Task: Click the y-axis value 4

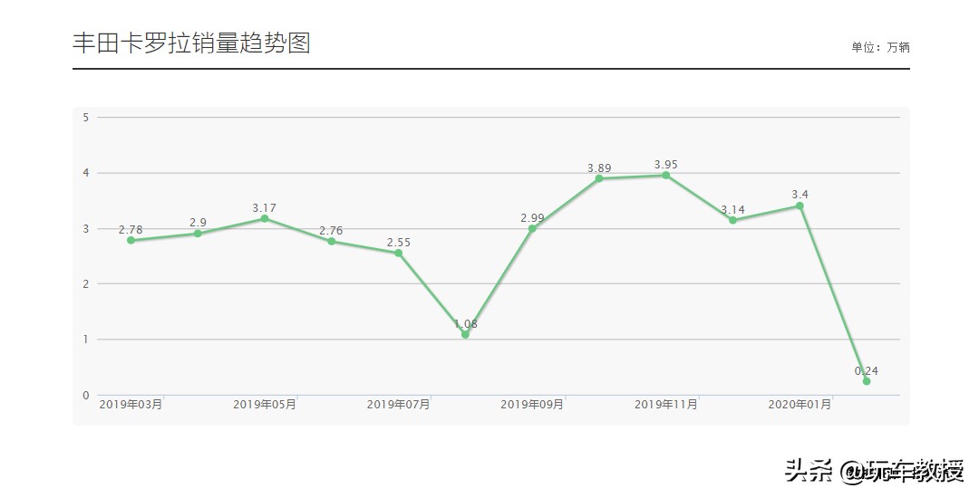Action: (86, 173)
